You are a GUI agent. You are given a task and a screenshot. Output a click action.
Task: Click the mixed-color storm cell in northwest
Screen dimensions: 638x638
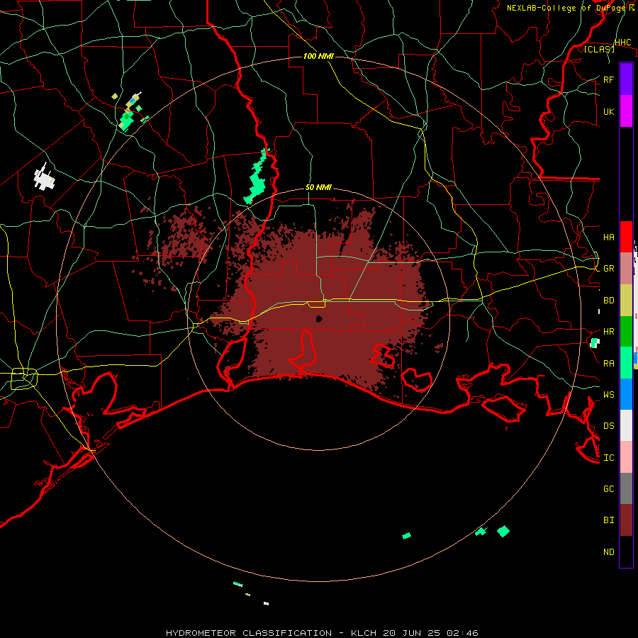130,112
